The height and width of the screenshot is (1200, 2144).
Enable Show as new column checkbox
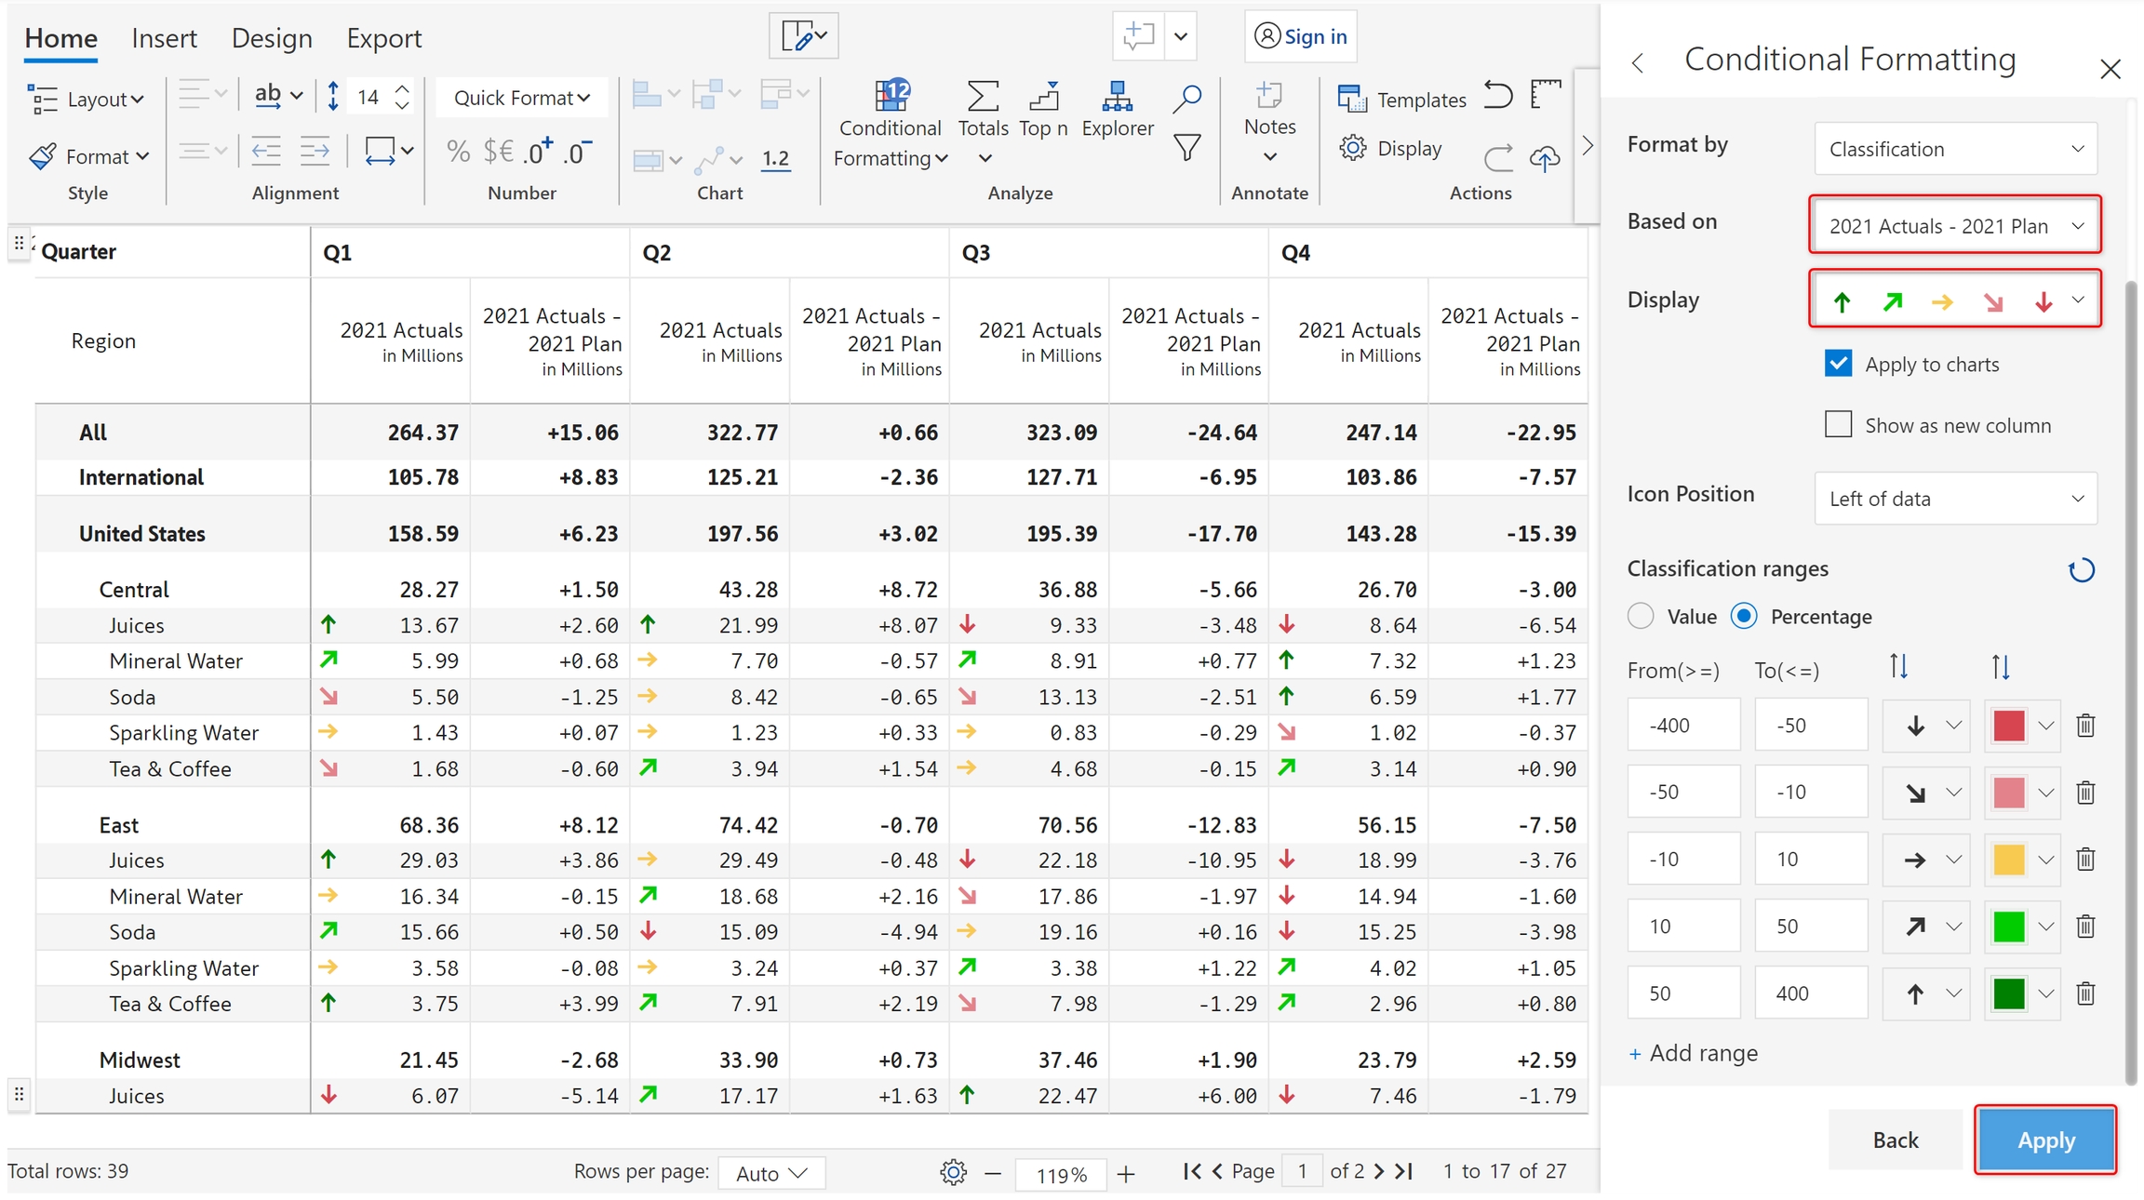click(1838, 425)
